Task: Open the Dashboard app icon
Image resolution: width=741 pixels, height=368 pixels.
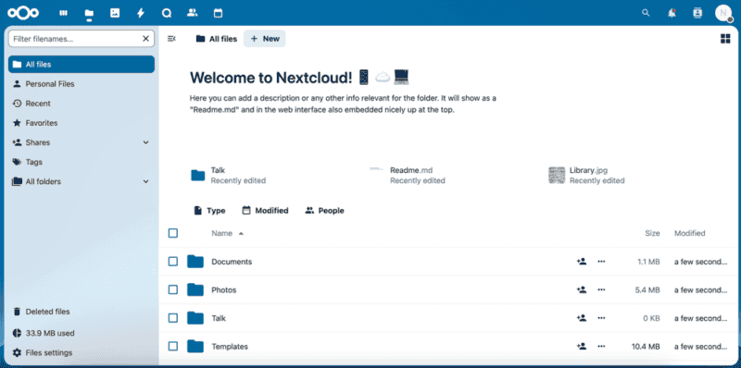Action: pyautogui.click(x=63, y=13)
